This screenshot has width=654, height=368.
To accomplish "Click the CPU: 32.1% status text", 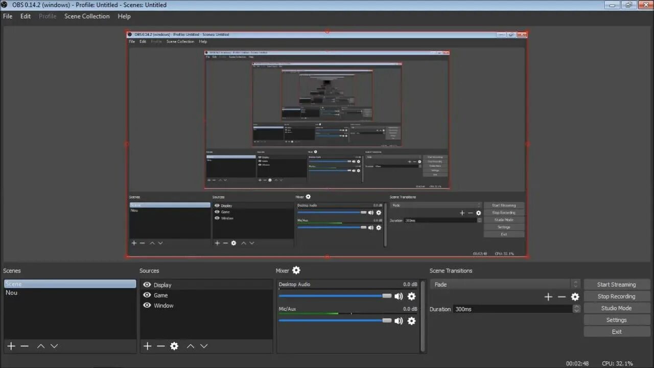I will tap(617, 363).
